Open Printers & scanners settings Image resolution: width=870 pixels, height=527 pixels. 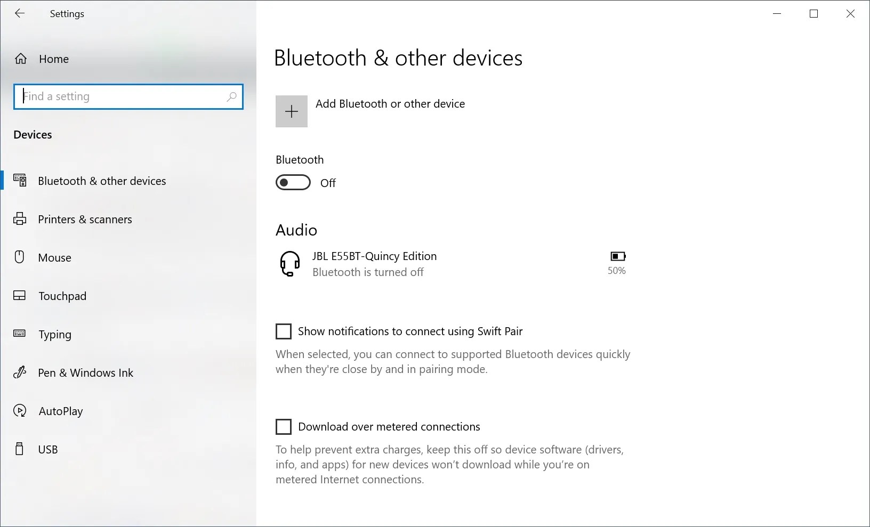click(x=85, y=219)
